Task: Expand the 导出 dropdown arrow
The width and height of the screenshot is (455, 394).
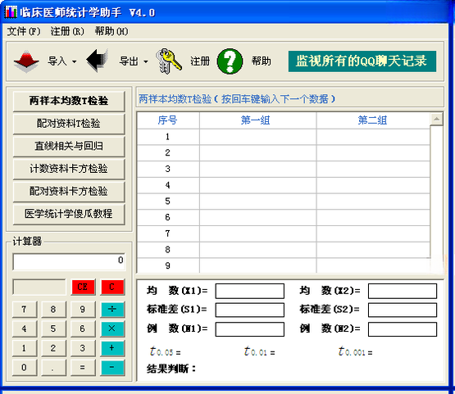Action: click(146, 61)
